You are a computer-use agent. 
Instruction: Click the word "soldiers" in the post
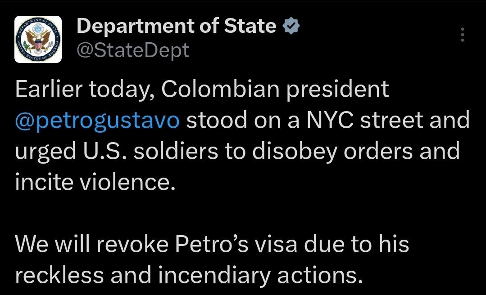(x=176, y=152)
